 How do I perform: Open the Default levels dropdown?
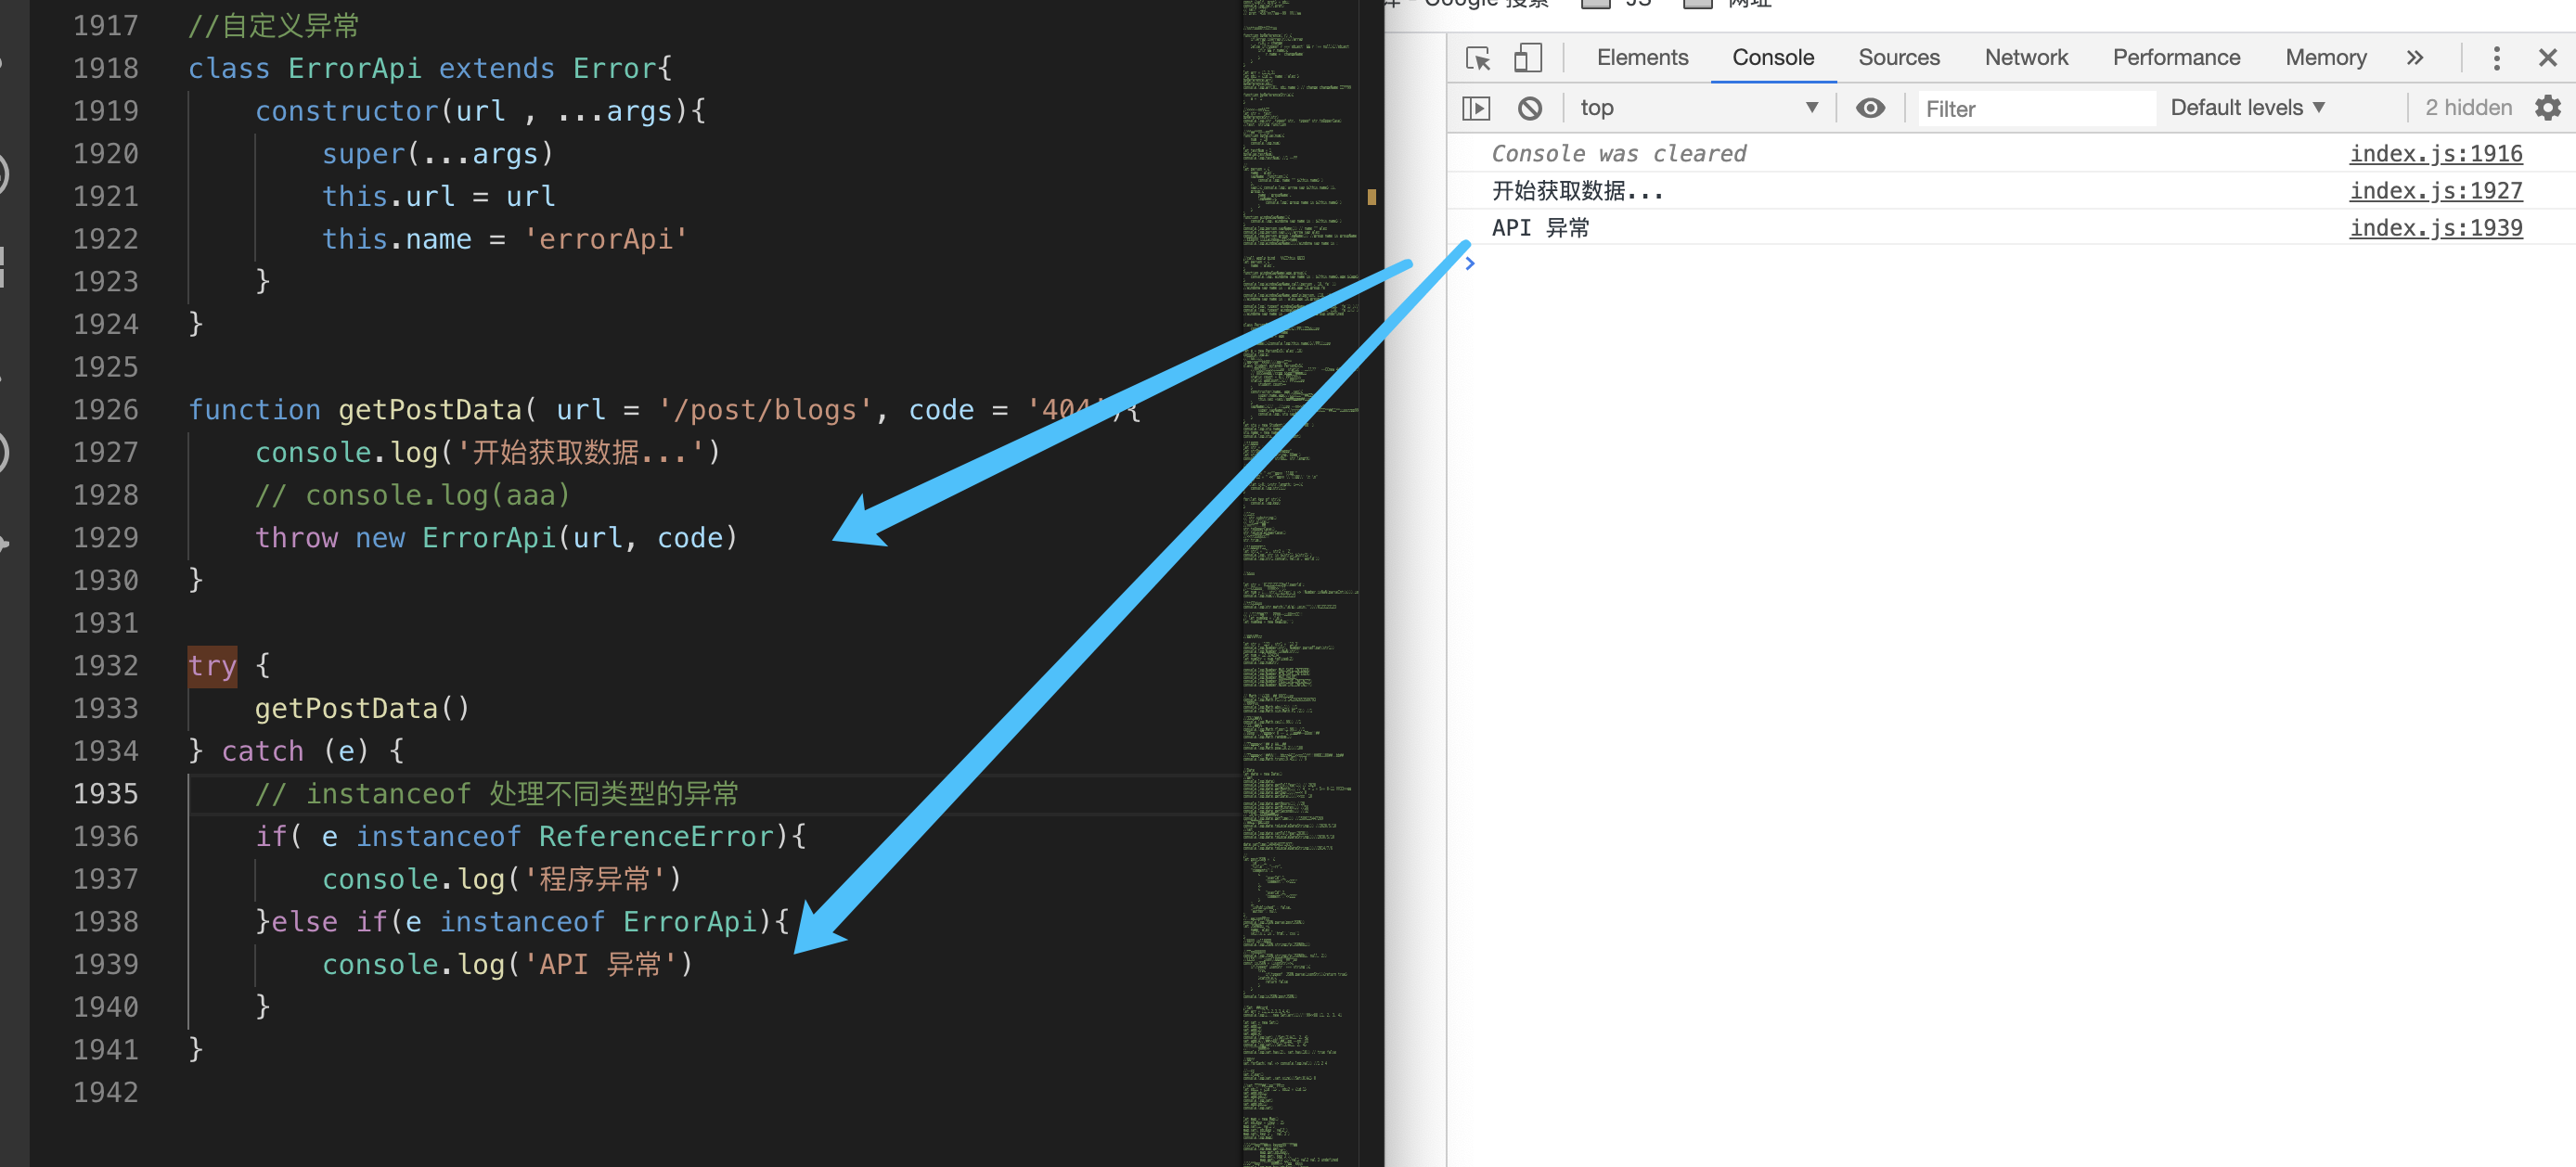(x=2246, y=108)
